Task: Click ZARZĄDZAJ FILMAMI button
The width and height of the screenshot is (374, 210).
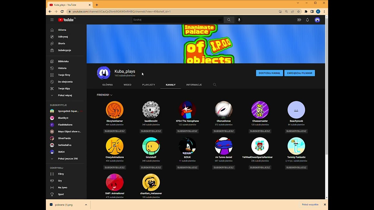Action: [x=299, y=73]
